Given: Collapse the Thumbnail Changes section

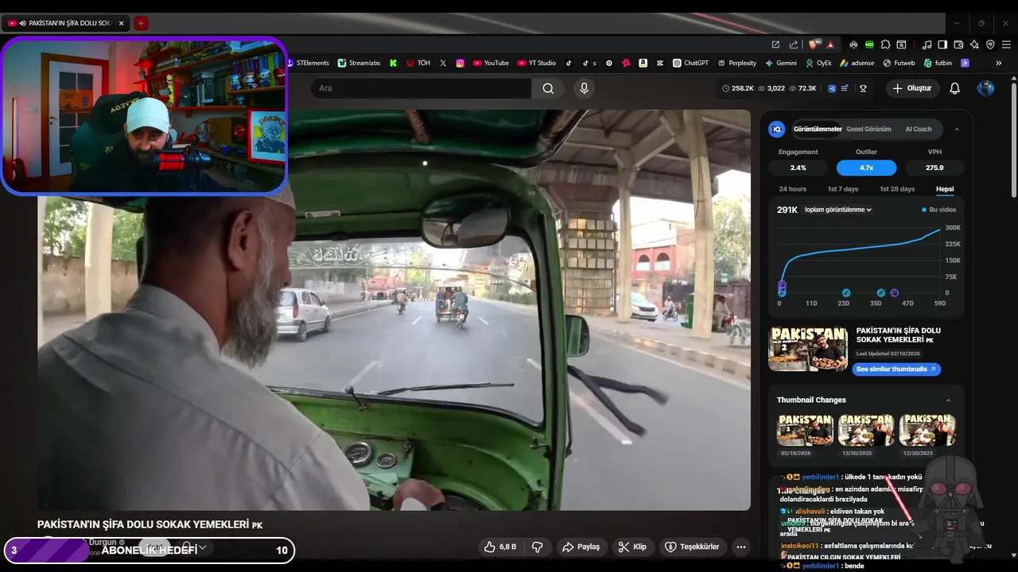Looking at the screenshot, I should click(948, 400).
